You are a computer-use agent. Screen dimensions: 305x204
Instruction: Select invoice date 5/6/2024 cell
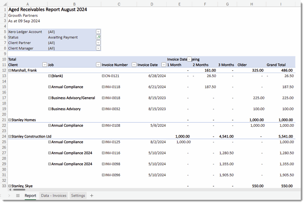[158, 125]
